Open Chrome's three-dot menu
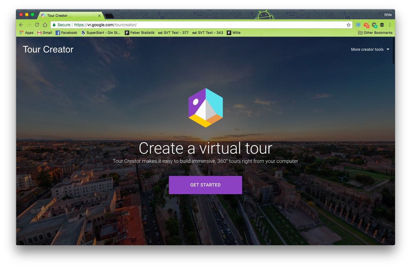 pyautogui.click(x=390, y=25)
